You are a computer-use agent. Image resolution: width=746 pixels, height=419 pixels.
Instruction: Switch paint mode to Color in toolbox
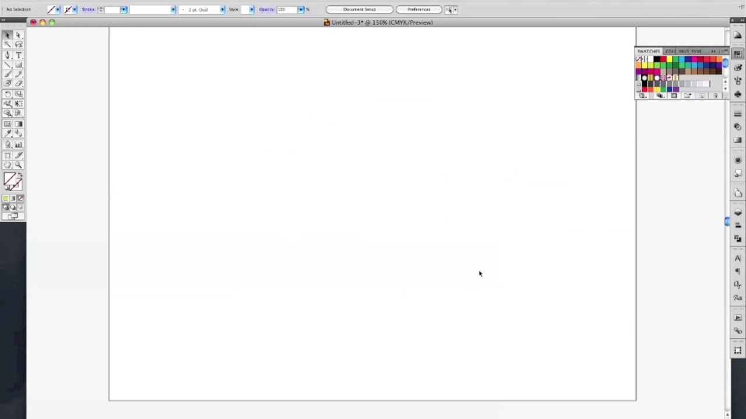[x=5, y=198]
